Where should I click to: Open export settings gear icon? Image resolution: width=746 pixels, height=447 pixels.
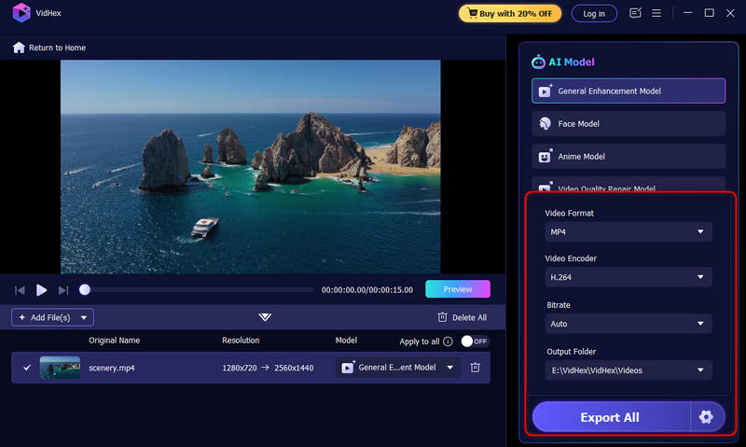point(706,417)
